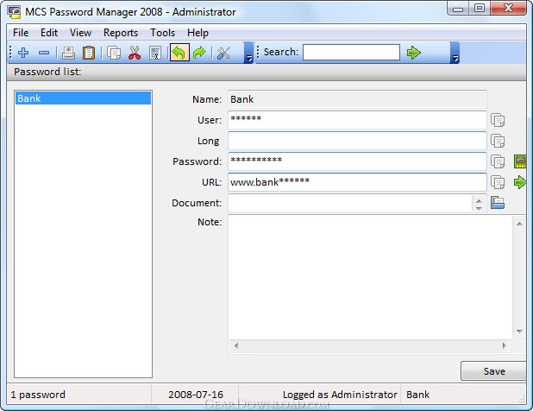Open the Help menu
This screenshot has height=411, width=533.
coord(198,33)
